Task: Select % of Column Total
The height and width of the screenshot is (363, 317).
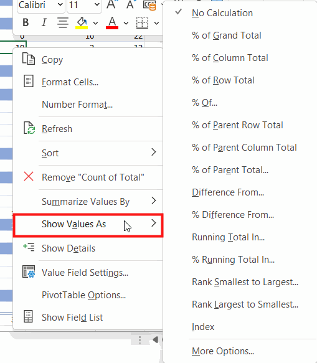Action: pos(230,58)
